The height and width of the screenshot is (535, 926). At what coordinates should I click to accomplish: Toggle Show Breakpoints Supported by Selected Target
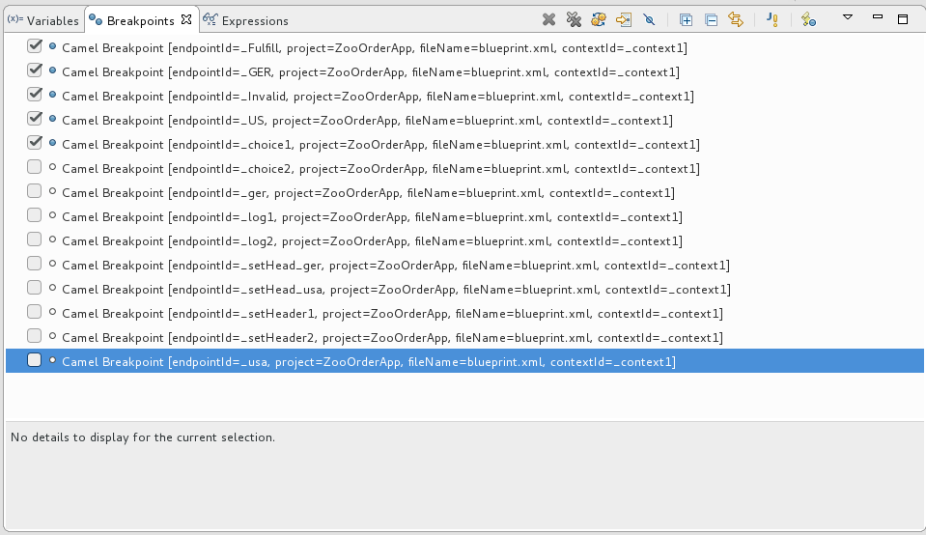599,19
